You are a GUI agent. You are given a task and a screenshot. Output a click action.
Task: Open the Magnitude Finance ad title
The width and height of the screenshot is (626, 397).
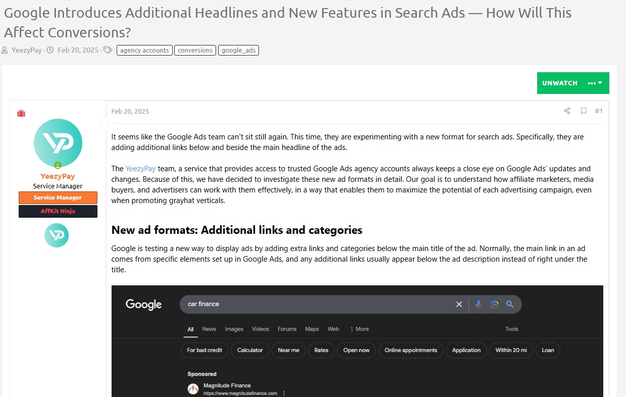(227, 385)
